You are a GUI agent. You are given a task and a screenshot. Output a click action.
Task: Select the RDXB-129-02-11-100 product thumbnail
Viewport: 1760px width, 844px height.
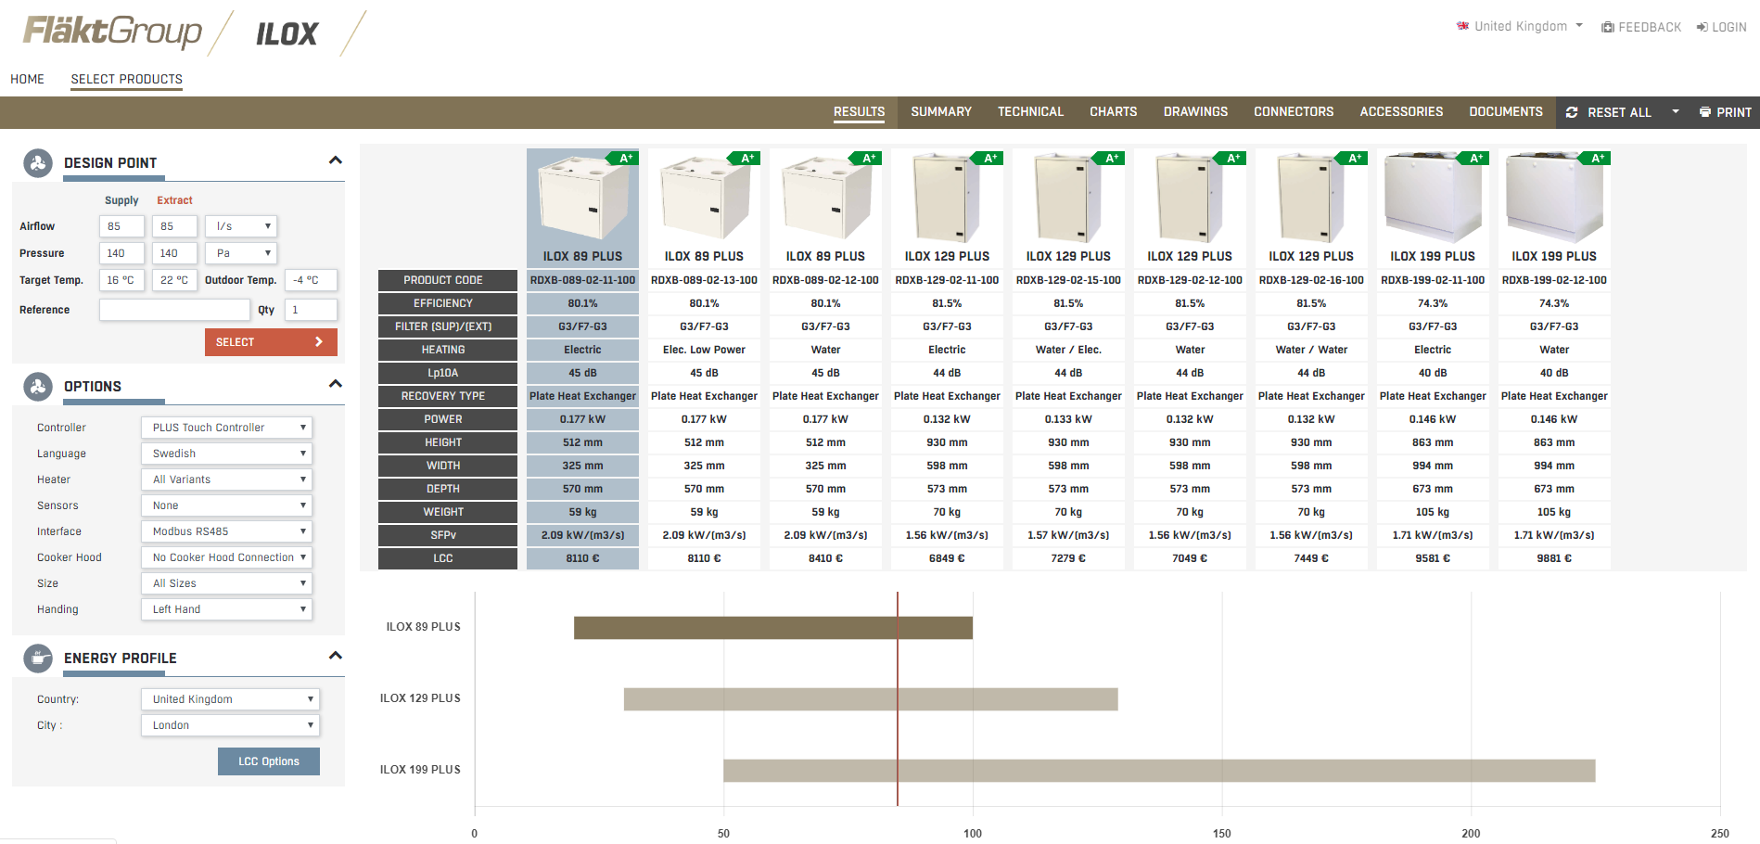pyautogui.click(x=947, y=198)
